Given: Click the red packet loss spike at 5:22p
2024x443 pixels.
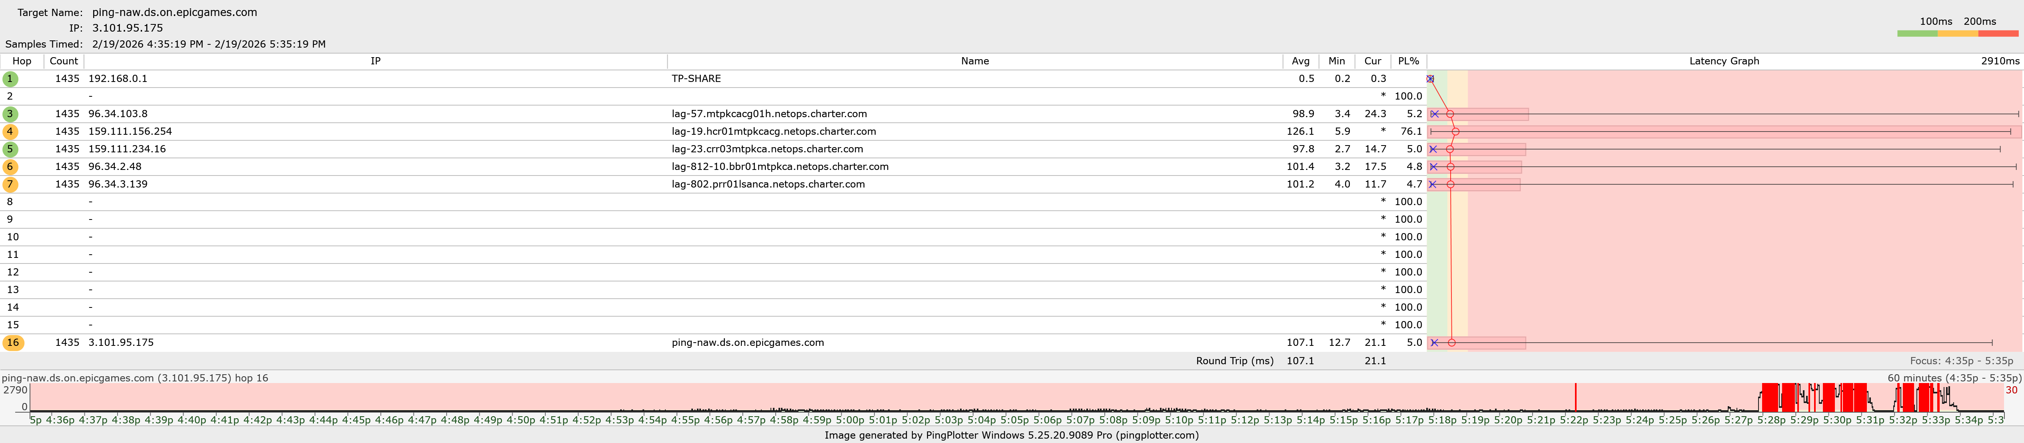Looking at the screenshot, I should coord(1575,397).
